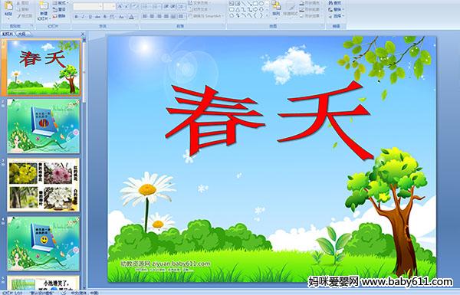Switch to the Slides (幻灯片) tab
Screen dimensions: 460x295
click(x=8, y=34)
